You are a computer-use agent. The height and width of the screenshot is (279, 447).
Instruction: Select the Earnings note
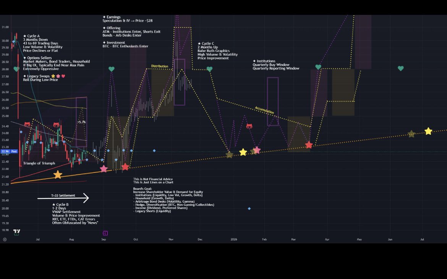(x=128, y=19)
